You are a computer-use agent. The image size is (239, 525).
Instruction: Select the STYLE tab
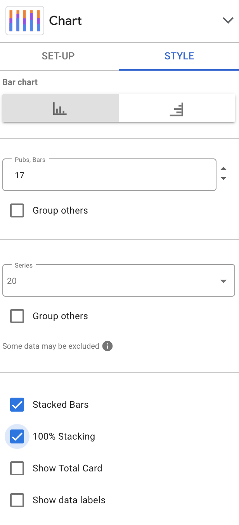pyautogui.click(x=179, y=56)
